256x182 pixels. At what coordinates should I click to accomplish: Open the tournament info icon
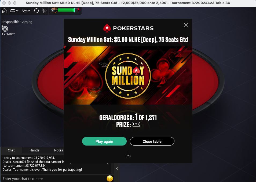(45, 11)
